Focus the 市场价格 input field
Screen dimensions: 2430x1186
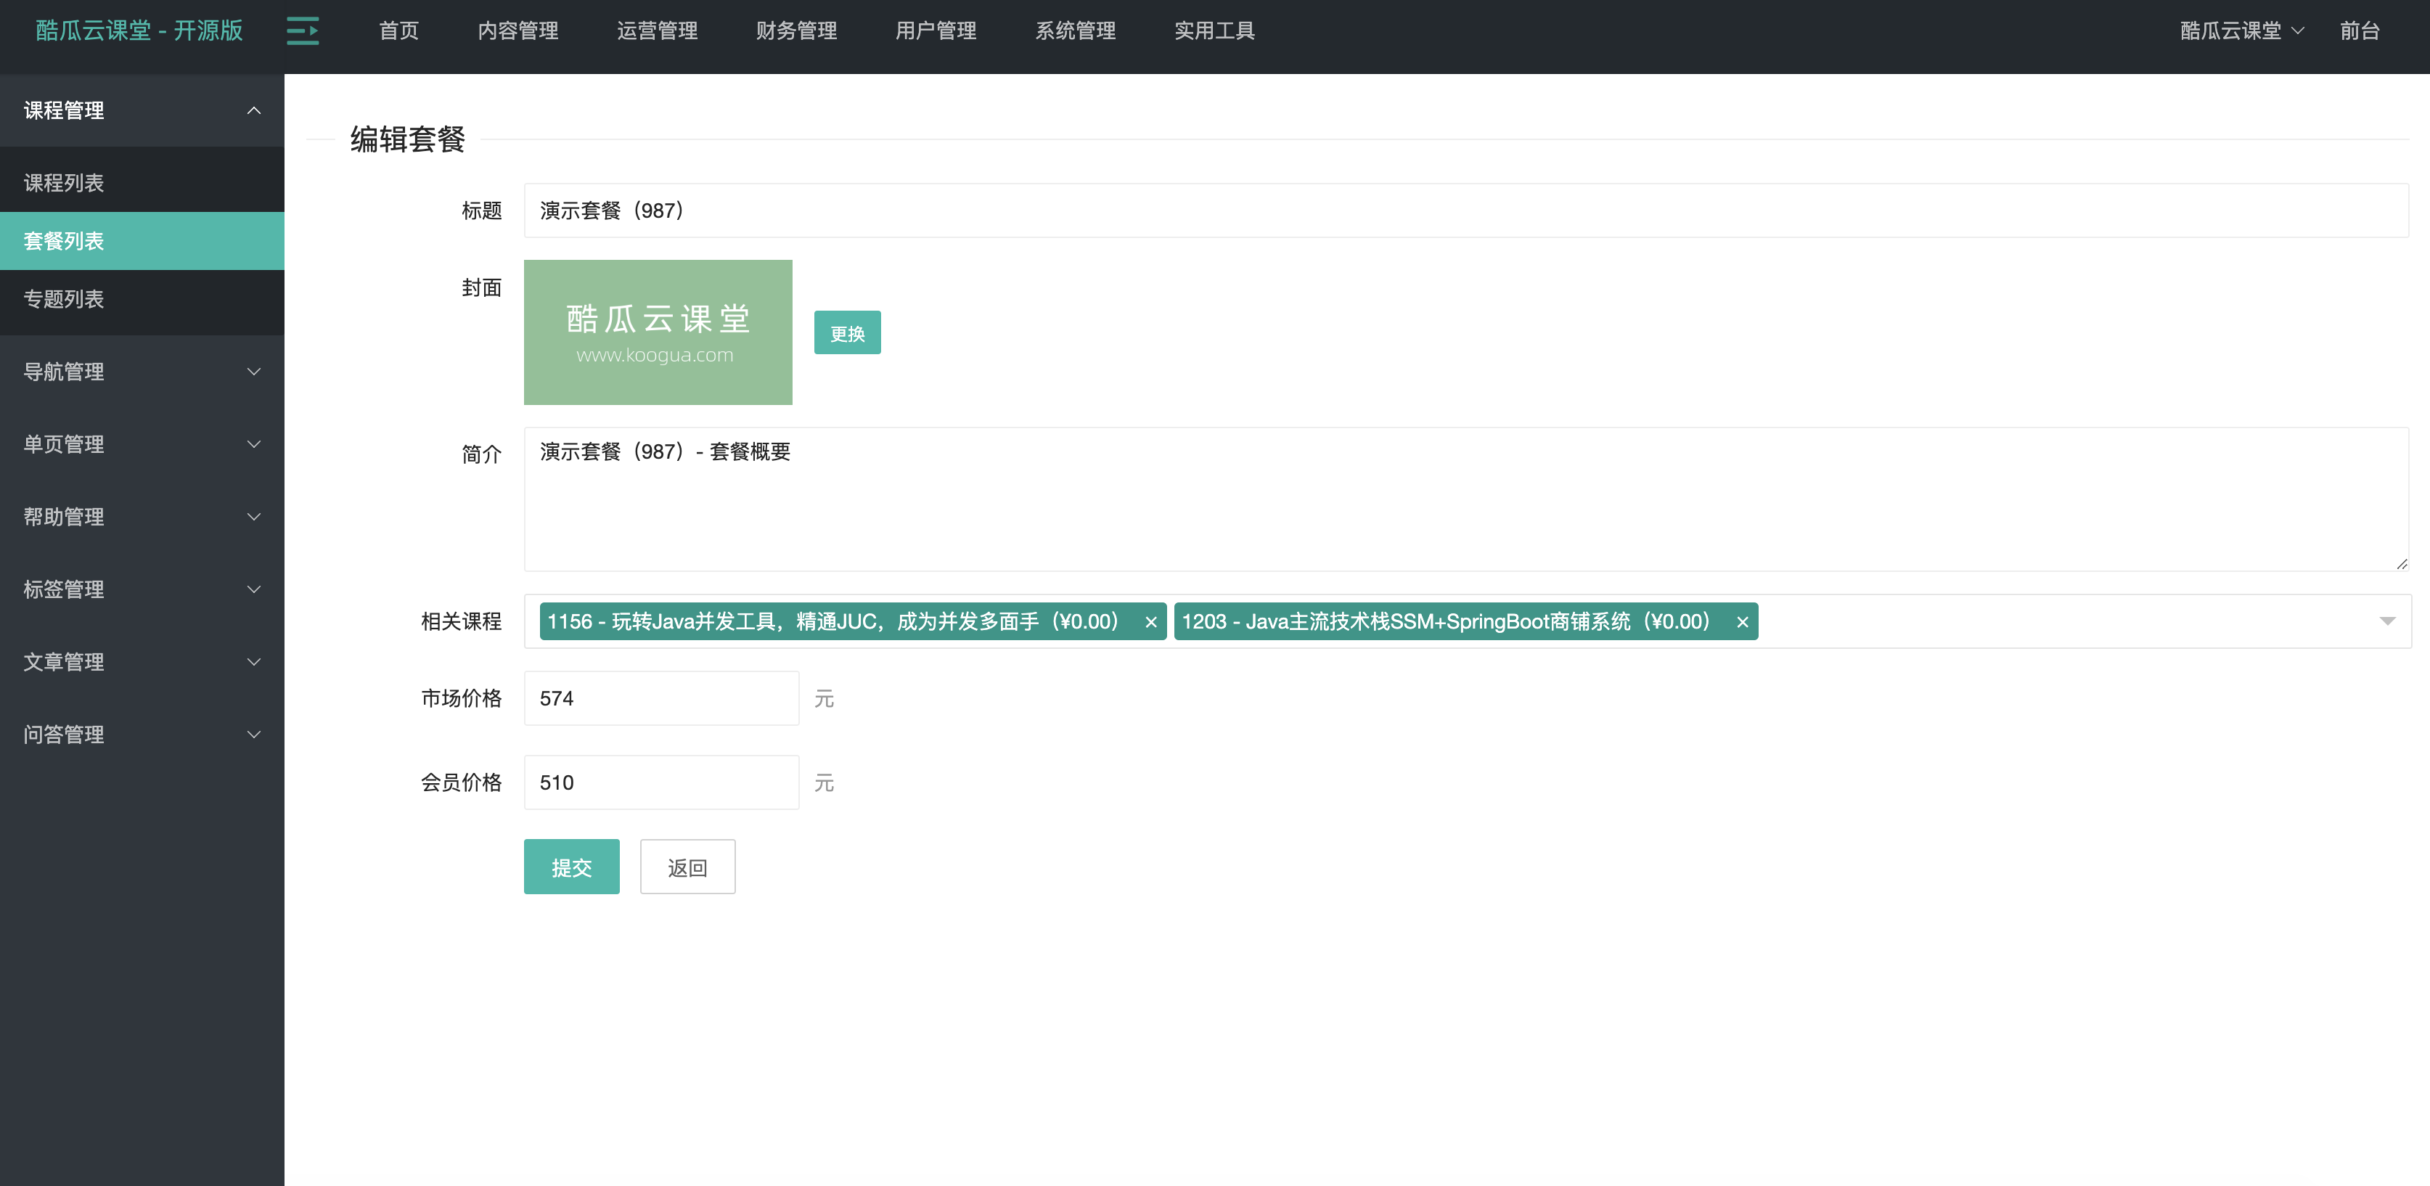pyautogui.click(x=661, y=698)
